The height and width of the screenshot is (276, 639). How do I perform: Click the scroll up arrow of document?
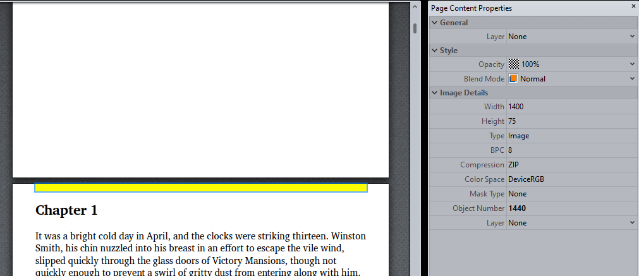[x=415, y=6]
